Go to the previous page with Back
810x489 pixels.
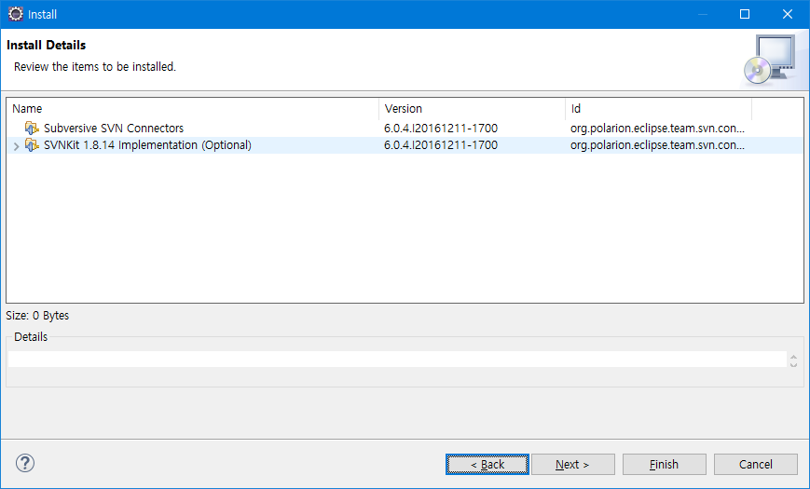[487, 464]
